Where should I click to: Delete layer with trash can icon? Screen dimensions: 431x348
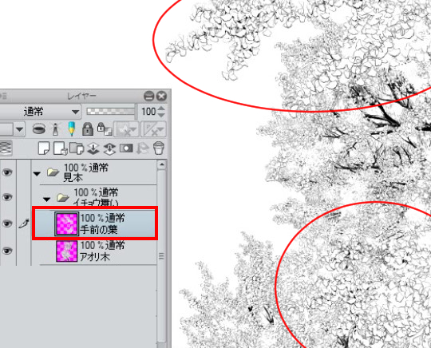pyautogui.click(x=159, y=148)
